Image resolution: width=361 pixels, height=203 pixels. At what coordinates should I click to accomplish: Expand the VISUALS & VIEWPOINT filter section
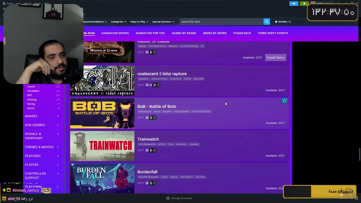(42, 136)
